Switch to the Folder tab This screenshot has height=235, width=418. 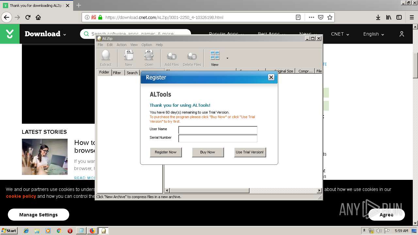tap(104, 72)
